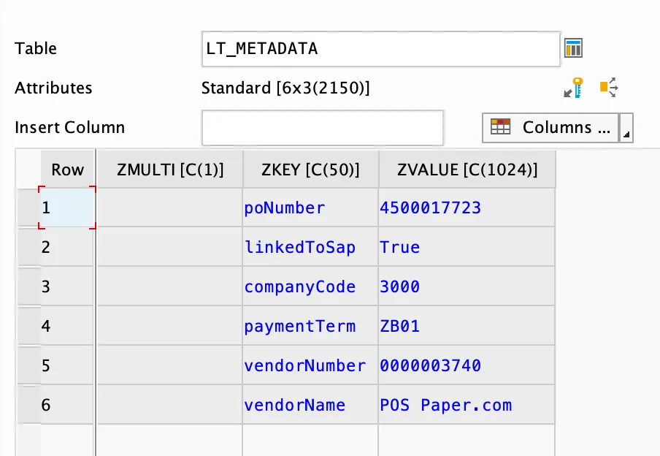Select row number 6

[67, 405]
